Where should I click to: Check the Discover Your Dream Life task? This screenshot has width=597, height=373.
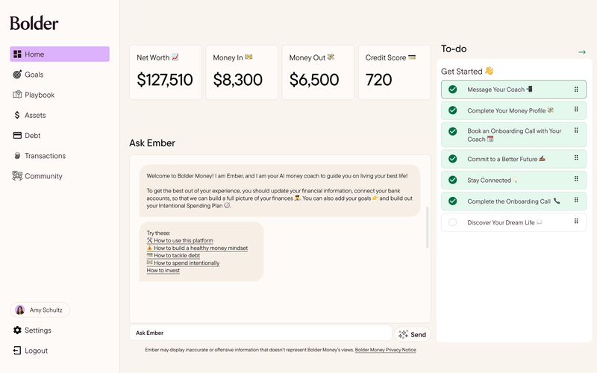452,222
